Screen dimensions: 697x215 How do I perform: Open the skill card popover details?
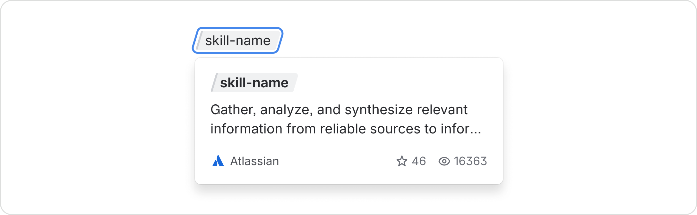348,120
